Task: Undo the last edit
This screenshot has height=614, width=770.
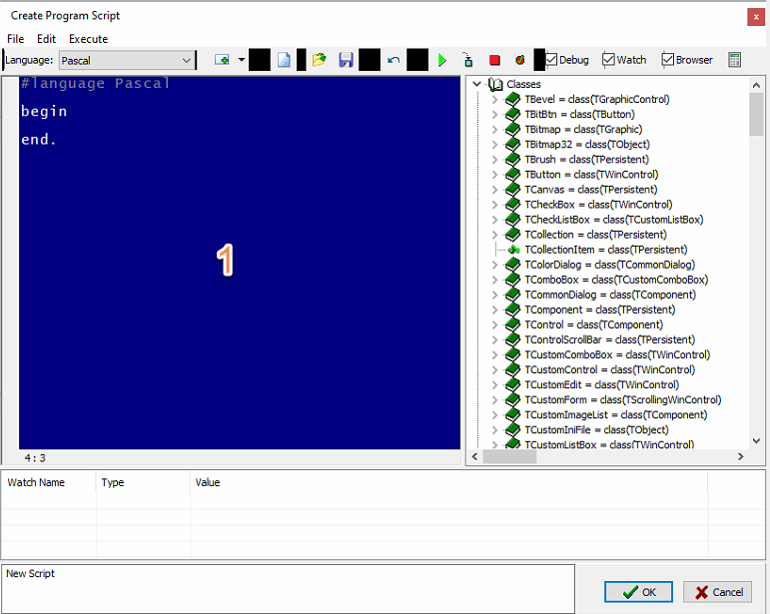Action: 393,60
